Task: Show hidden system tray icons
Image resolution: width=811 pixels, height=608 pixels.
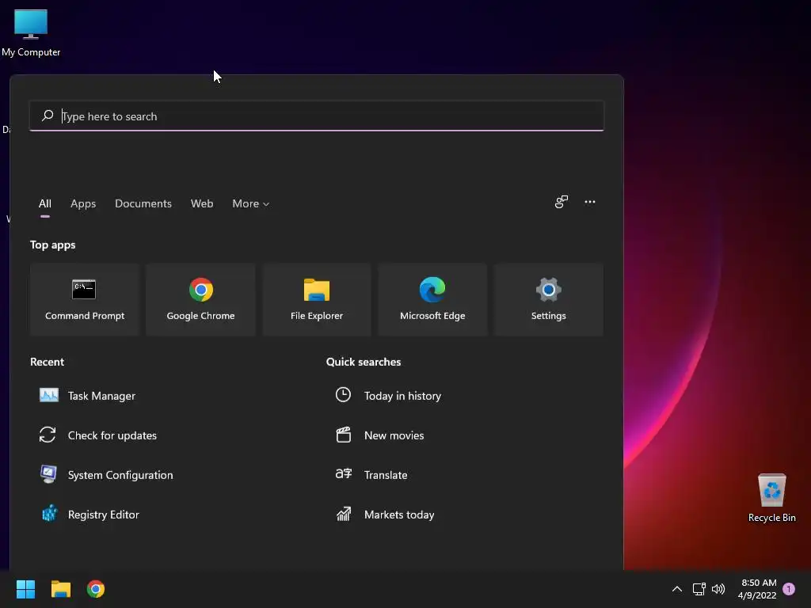Action: tap(676, 589)
